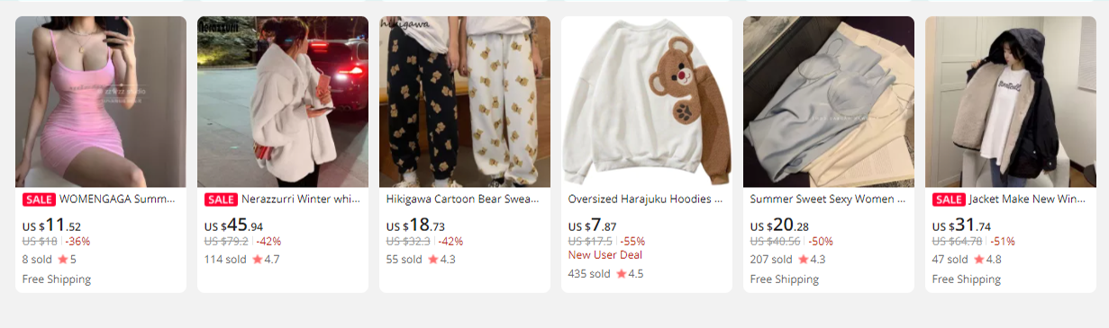
Task: Click SALE badge on WOMENGAGA Summer listing
Action: coord(39,199)
